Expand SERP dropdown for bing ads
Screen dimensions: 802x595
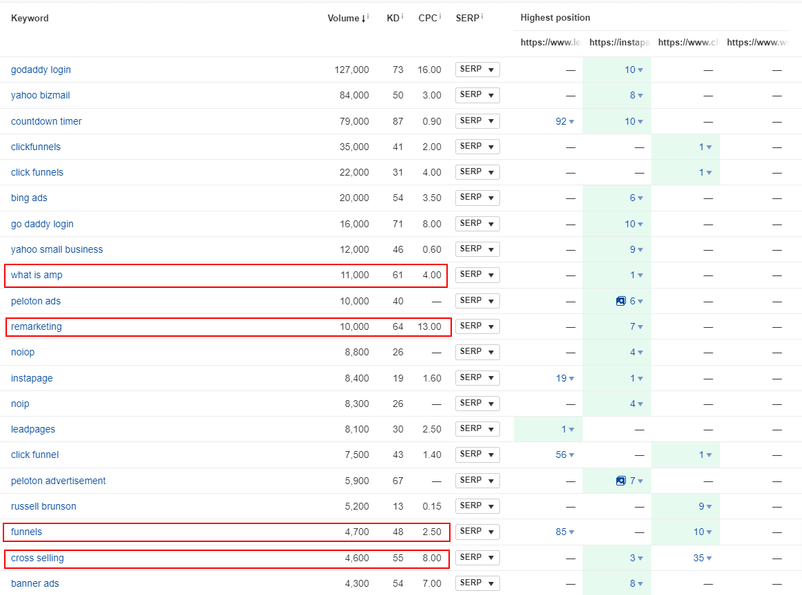coord(477,198)
